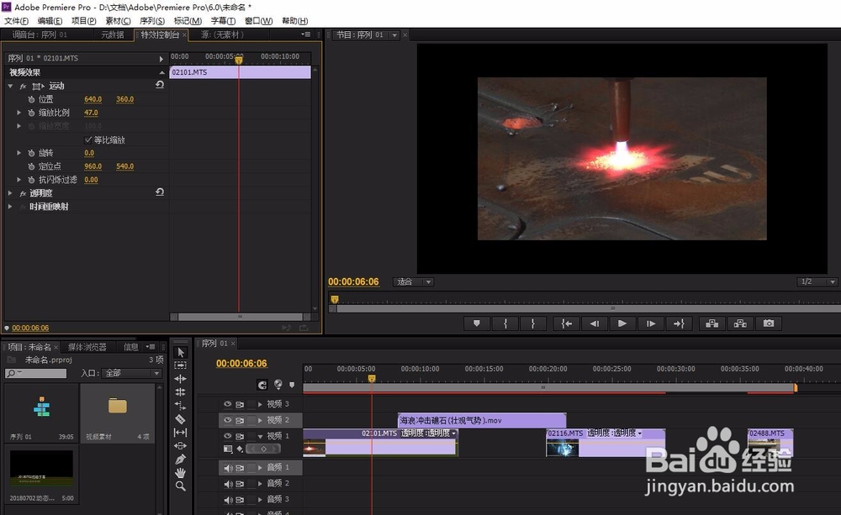Open the 1/2 playback resolution dropdown
Screen dimensions: 841x515
817,282
